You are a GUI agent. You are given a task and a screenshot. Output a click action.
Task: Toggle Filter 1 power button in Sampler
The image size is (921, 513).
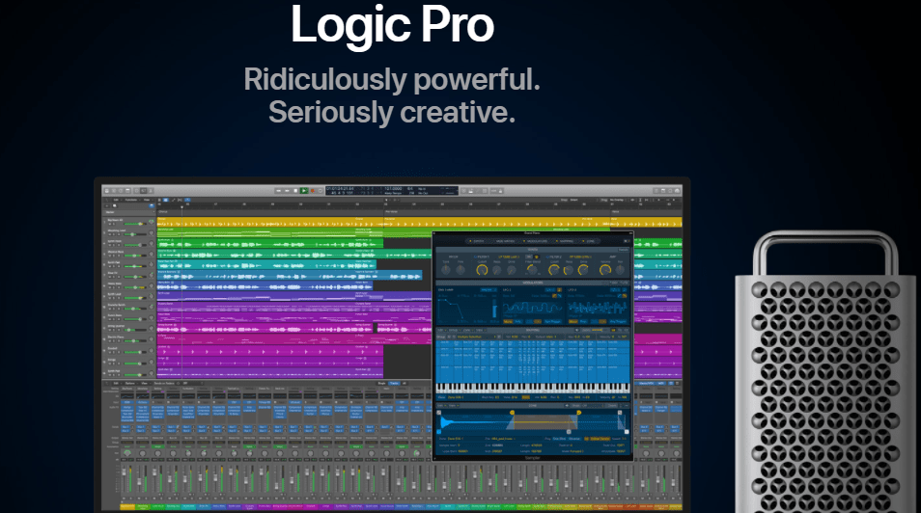(475, 257)
